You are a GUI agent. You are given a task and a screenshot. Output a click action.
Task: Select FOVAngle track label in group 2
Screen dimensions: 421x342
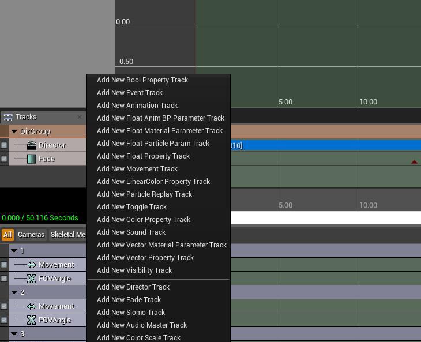[55, 320]
